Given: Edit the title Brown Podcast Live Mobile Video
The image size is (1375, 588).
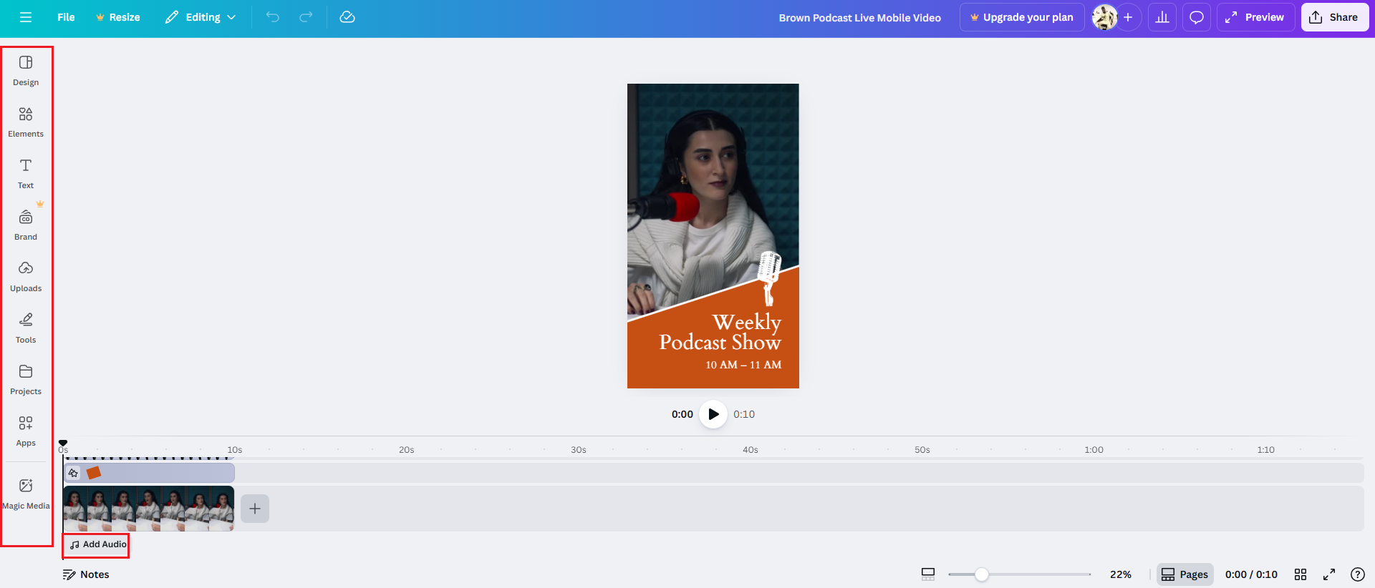Looking at the screenshot, I should pyautogui.click(x=860, y=18).
